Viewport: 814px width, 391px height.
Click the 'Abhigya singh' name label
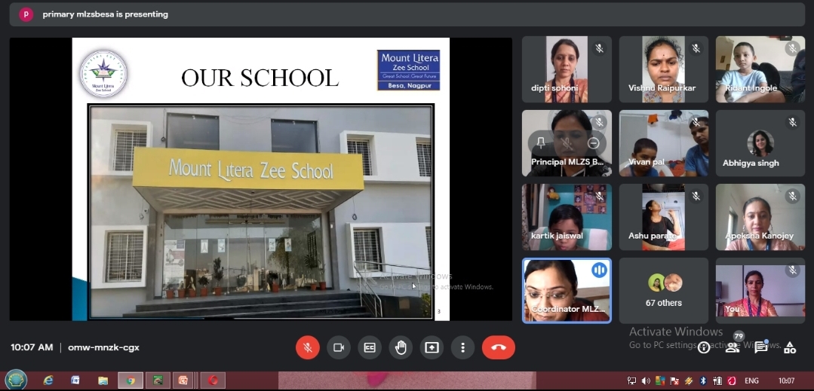click(x=751, y=163)
